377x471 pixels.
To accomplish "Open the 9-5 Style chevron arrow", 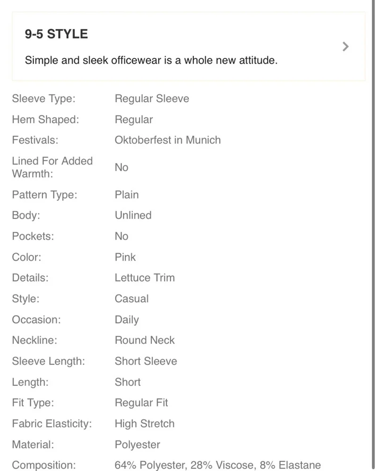I will [x=345, y=47].
